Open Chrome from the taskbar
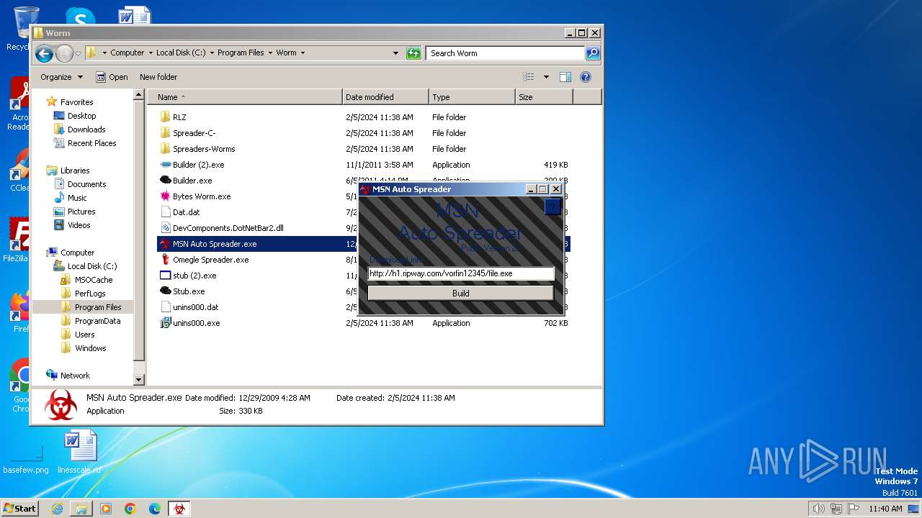 point(130,509)
